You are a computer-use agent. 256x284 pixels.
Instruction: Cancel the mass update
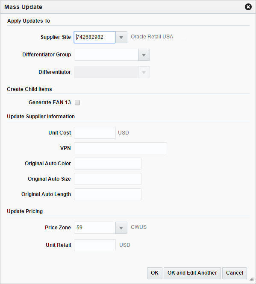(235, 273)
